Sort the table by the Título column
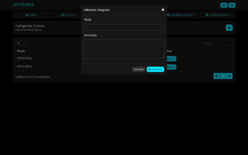This screenshot has height=155, width=248. (x=21, y=51)
